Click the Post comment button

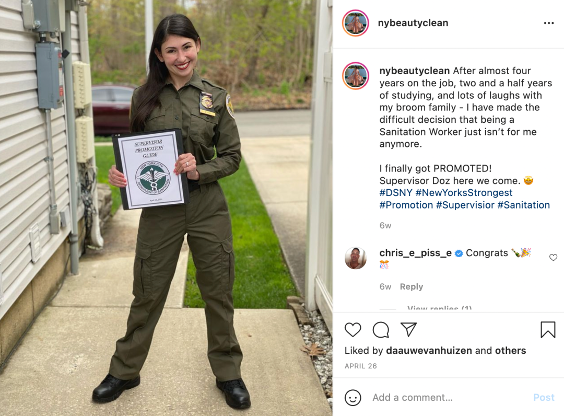(544, 398)
